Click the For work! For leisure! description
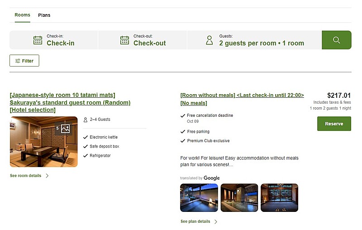This screenshot has height=230, width=362. [x=239, y=161]
